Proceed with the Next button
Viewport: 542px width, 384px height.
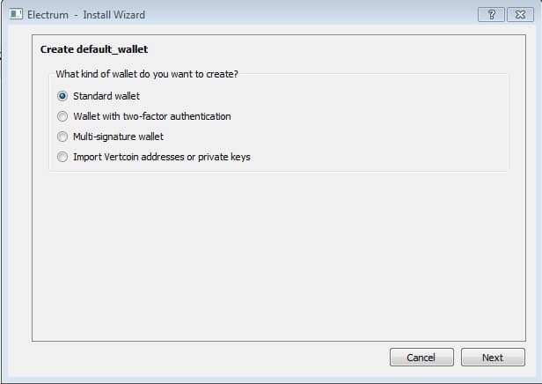pyautogui.click(x=493, y=357)
